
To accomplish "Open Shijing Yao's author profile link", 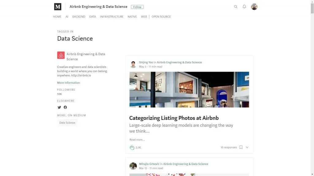I will (146, 62).
